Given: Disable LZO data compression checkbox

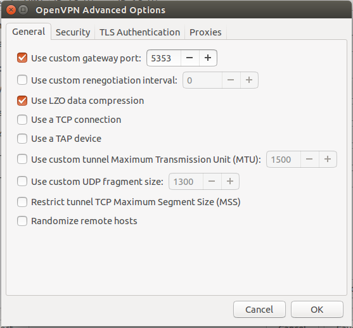Looking at the screenshot, I should point(22,101).
